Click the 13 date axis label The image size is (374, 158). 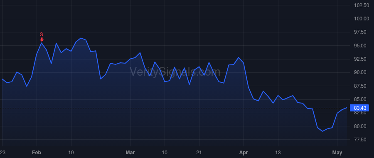[x=278, y=153]
